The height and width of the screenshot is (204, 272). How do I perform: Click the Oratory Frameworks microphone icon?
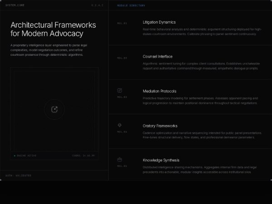(x=120, y=125)
